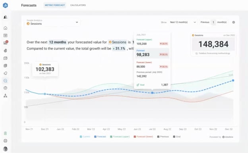The image size is (248, 153).
Task: Toggle the Forecast (upper) legend checkbox
Action: point(111,137)
